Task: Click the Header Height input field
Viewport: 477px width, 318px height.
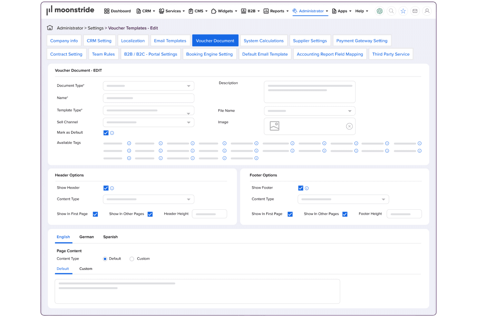Action: pyautogui.click(x=209, y=214)
